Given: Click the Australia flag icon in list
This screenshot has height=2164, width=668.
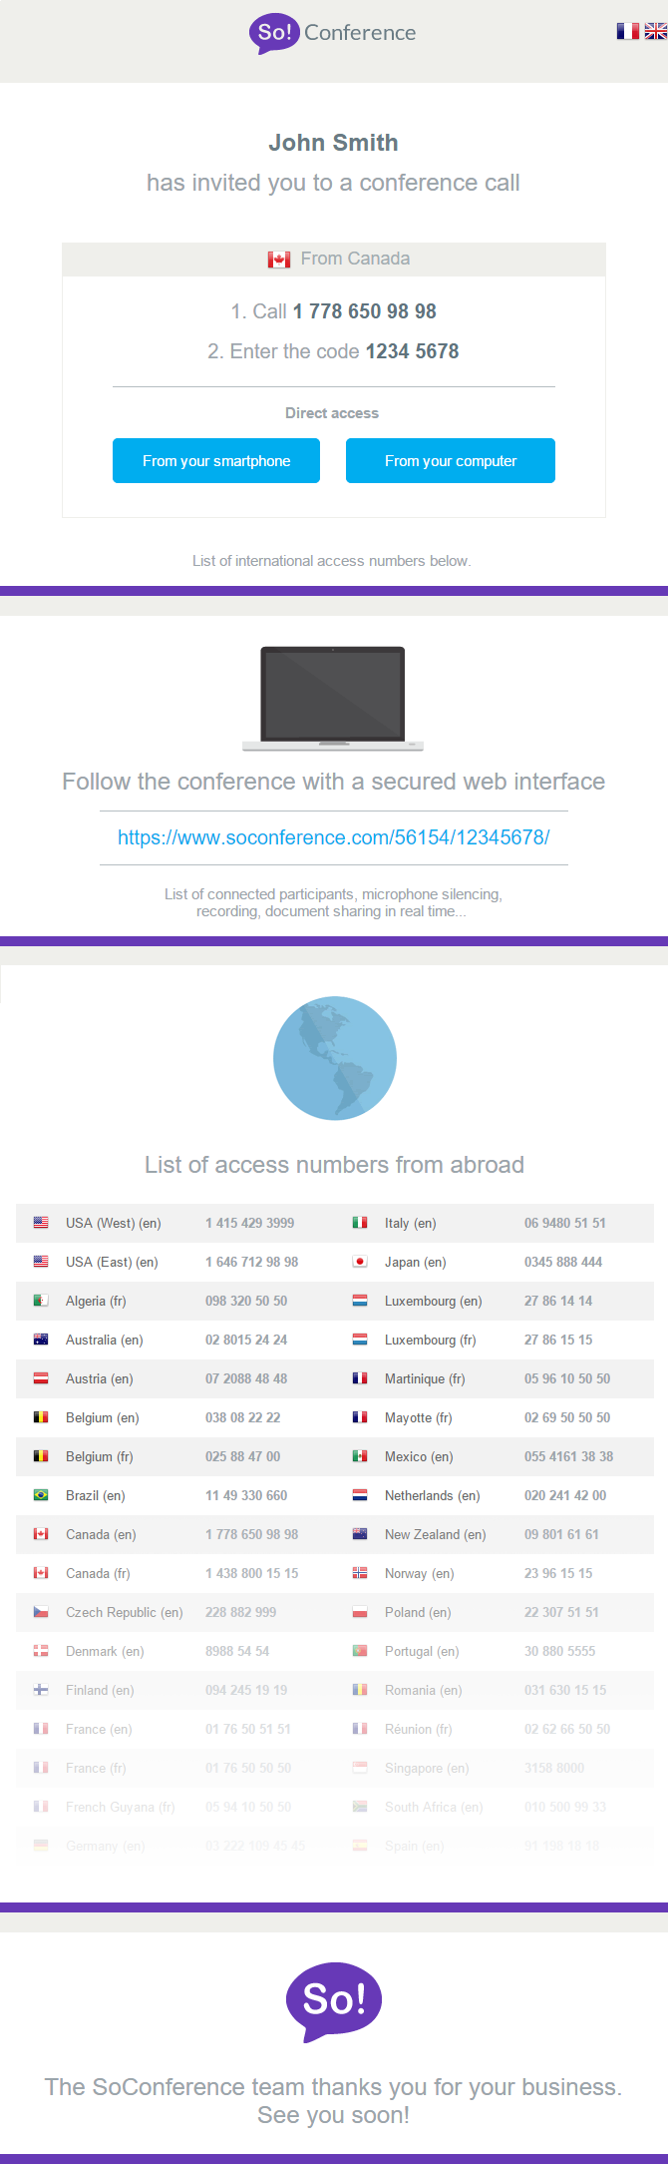Looking at the screenshot, I should click(41, 1340).
